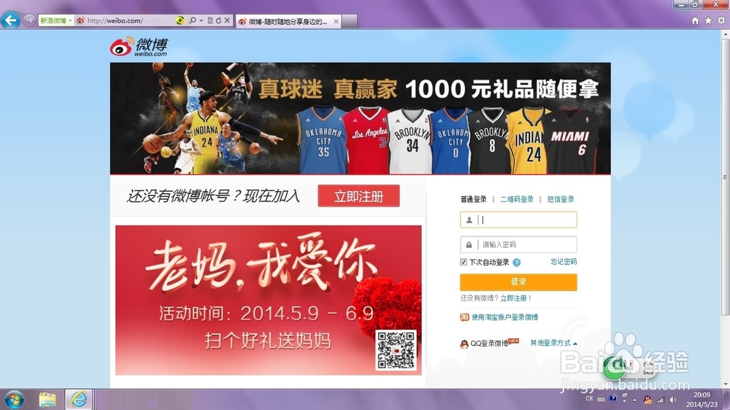Click the browser forward arrow button
The width and height of the screenshot is (730, 410).
[x=29, y=20]
